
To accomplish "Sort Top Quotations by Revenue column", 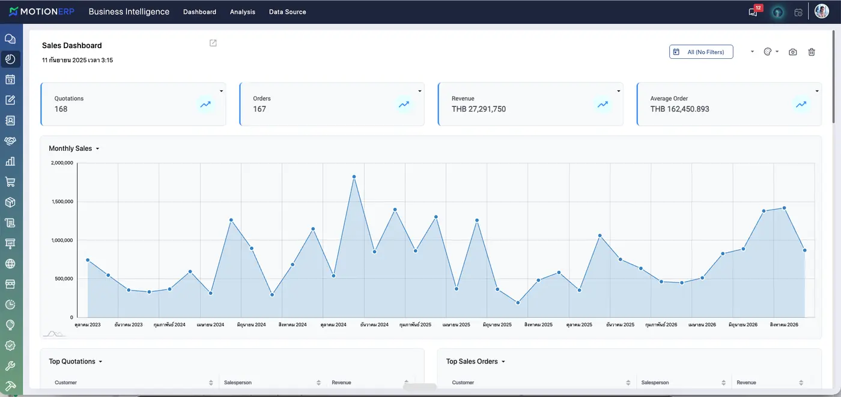I will pyautogui.click(x=407, y=383).
